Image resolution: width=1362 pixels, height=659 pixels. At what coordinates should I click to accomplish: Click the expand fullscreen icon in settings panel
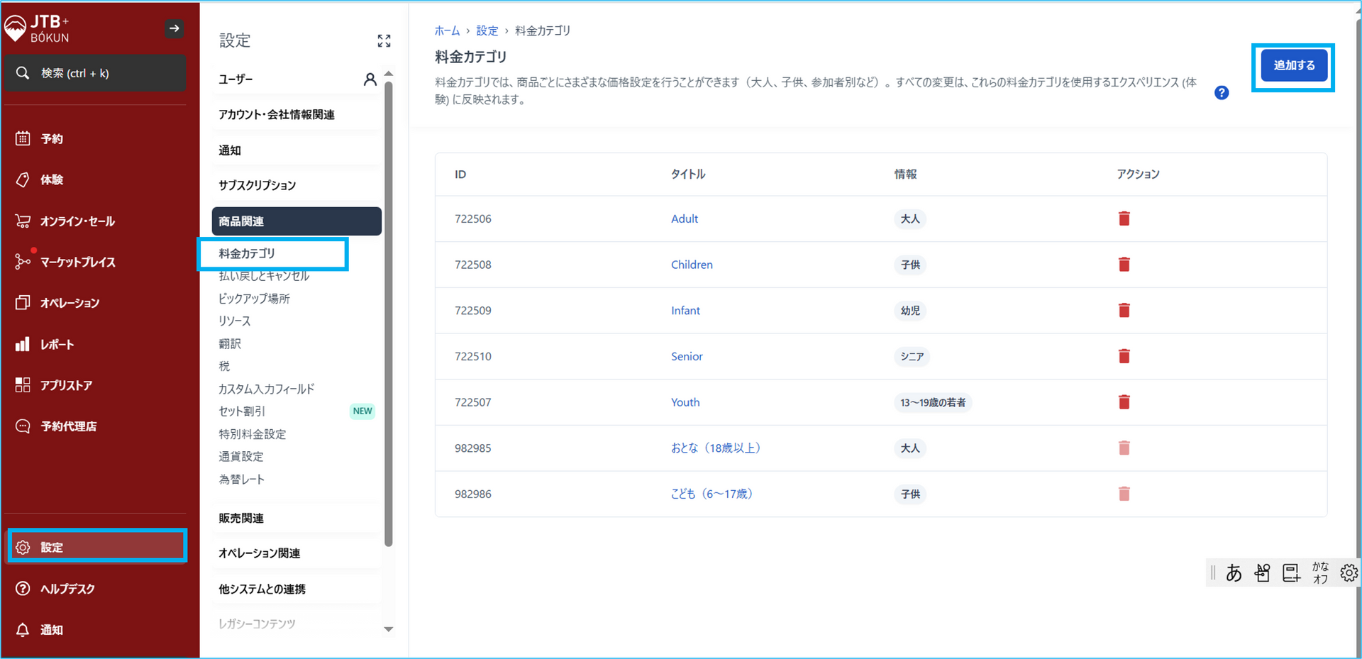tap(384, 41)
